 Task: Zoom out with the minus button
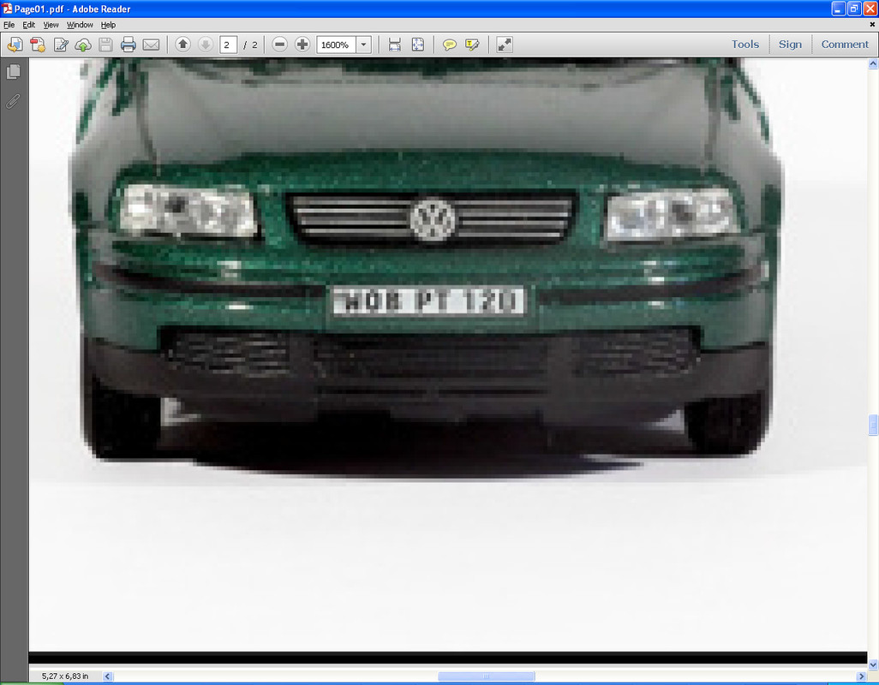280,45
